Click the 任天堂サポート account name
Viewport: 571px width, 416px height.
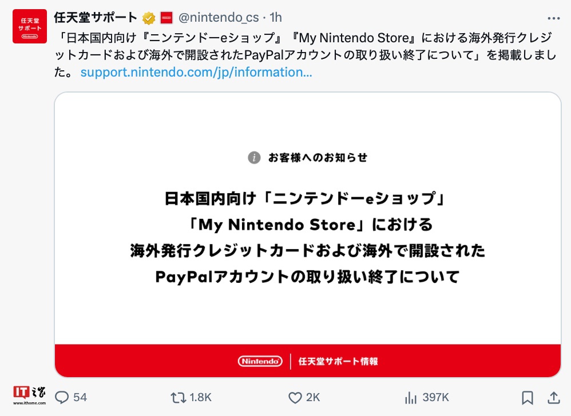pos(97,17)
